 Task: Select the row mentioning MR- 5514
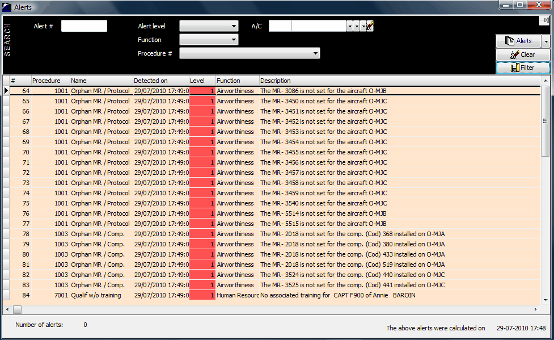tap(275, 213)
